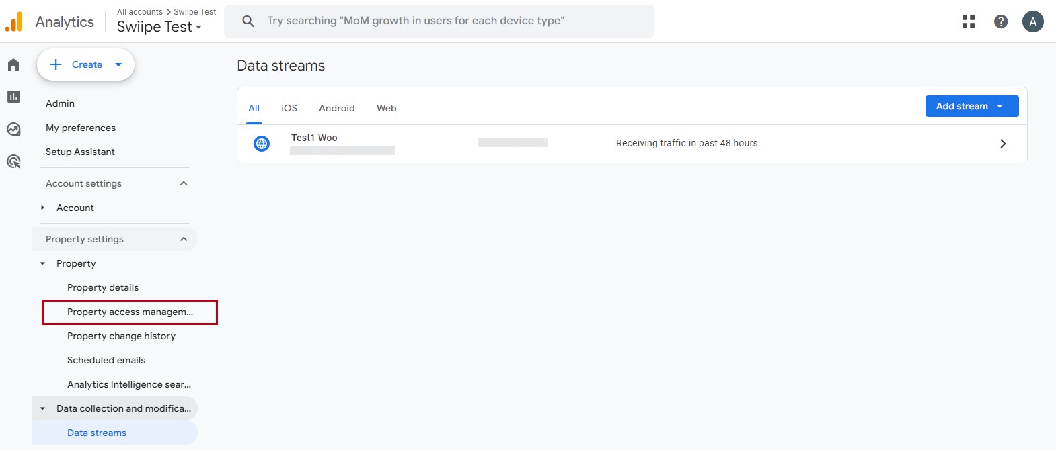The image size is (1056, 450).
Task: Click the Create button
Action: pyautogui.click(x=85, y=64)
